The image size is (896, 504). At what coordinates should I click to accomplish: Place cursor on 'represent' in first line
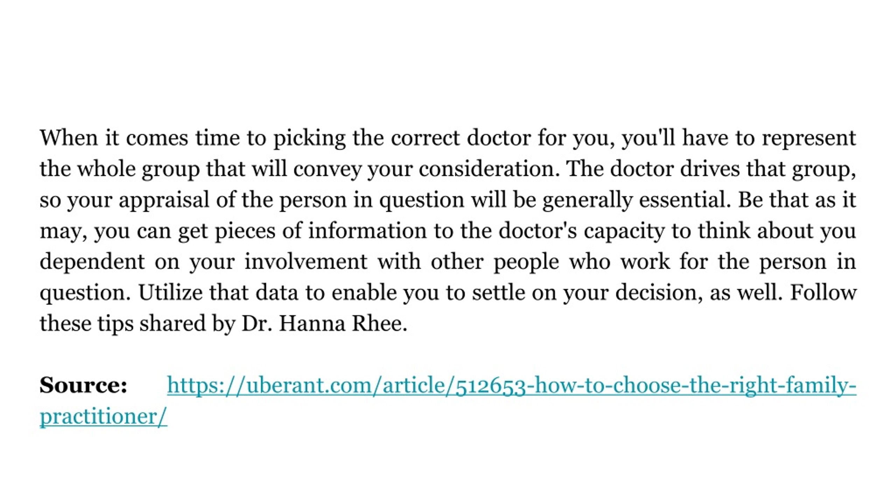[809, 139]
